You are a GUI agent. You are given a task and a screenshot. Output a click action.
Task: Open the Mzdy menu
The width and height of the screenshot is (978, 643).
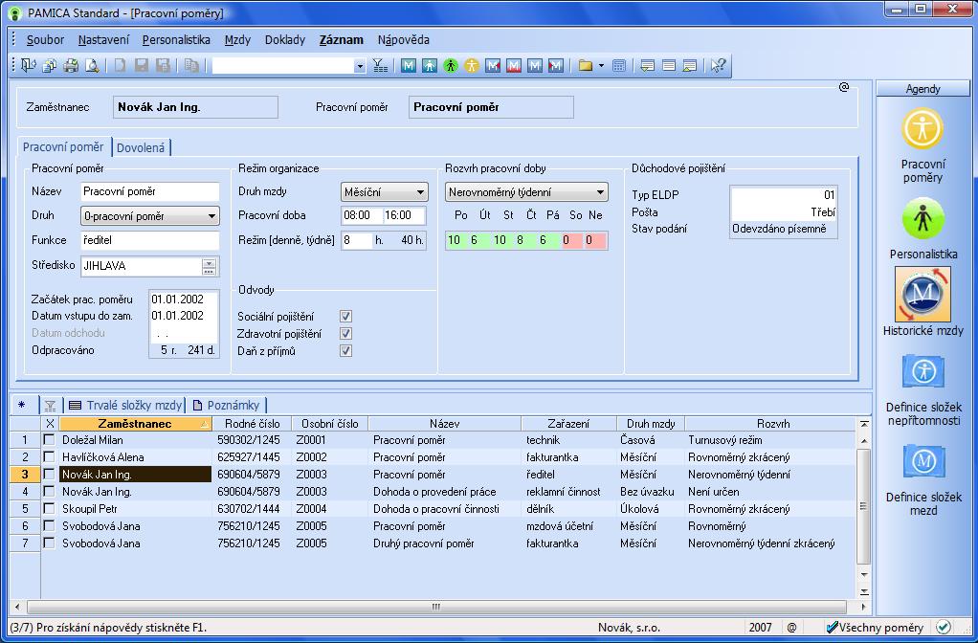[x=237, y=40]
